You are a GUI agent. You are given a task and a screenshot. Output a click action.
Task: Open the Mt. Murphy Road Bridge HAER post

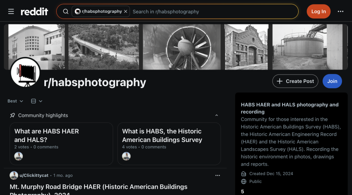pyautogui.click(x=99, y=190)
